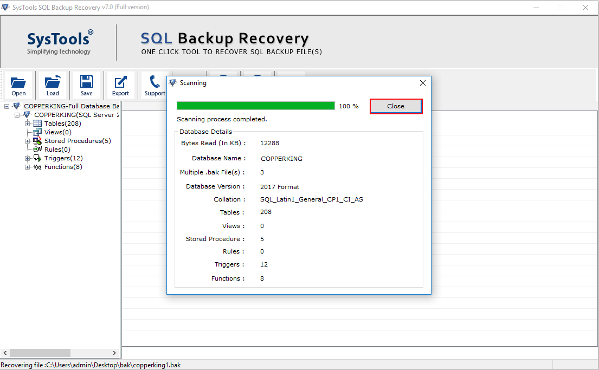Click Triggers count value 12

pos(264,264)
